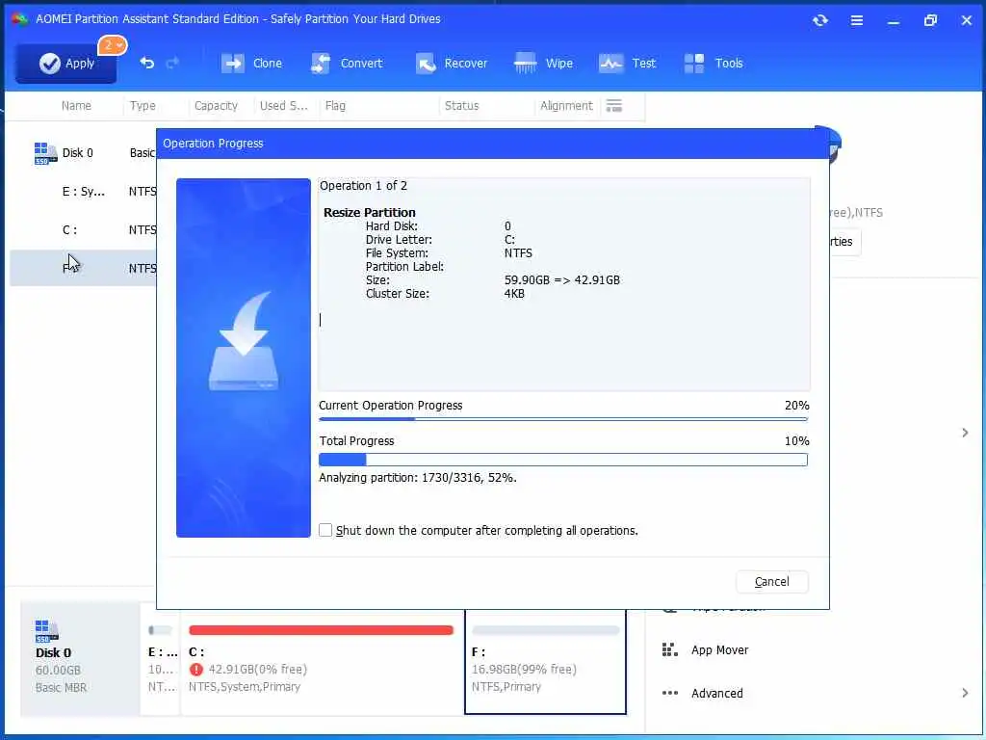986x740 pixels.
Task: Sort by Used Space column header
Action: pos(284,106)
